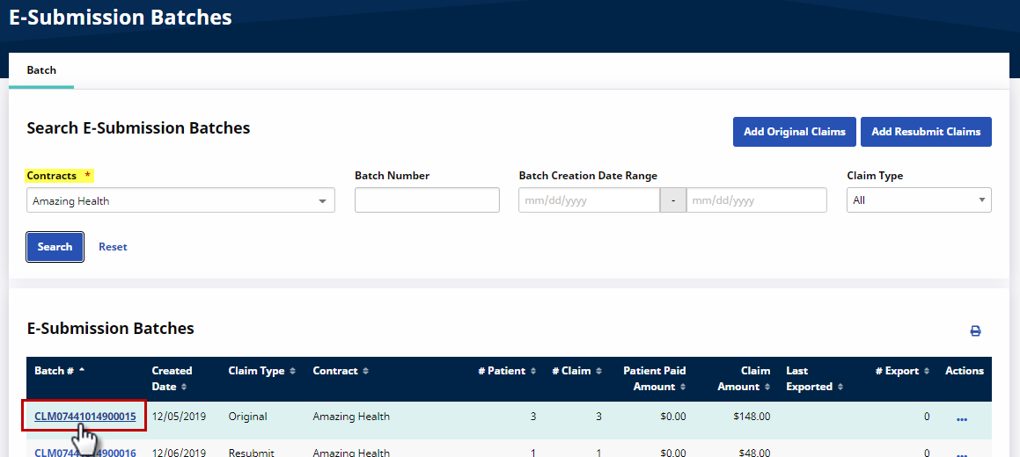Screen dimensions: 1020x457
Task: Sort table by # Claim column
Action: [x=576, y=371]
